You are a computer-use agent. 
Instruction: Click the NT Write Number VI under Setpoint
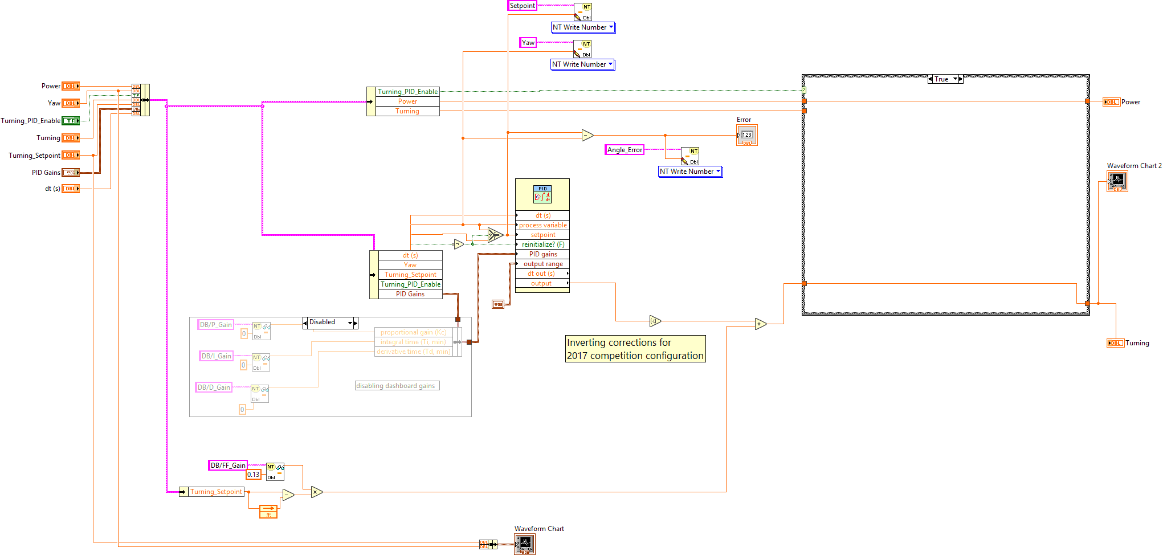tap(583, 11)
